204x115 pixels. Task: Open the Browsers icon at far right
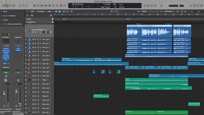coord(201,6)
